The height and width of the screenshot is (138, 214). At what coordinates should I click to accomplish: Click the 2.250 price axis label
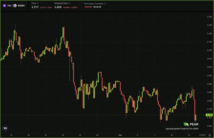(x=209, y=25)
